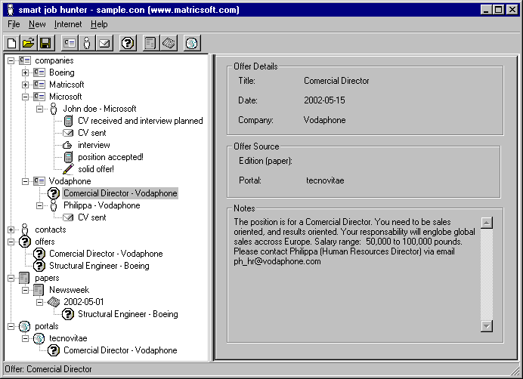Select Comercial Director - Vodaphone under offers
This screenshot has width=523, height=379.
point(106,254)
